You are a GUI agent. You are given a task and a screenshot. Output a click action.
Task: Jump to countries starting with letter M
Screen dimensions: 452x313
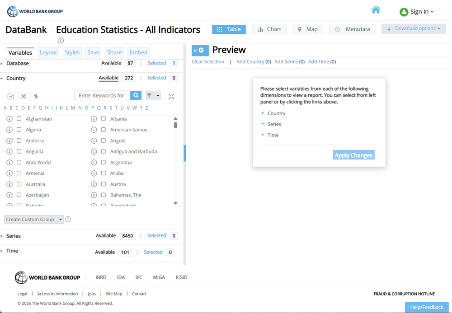[x=73, y=108]
